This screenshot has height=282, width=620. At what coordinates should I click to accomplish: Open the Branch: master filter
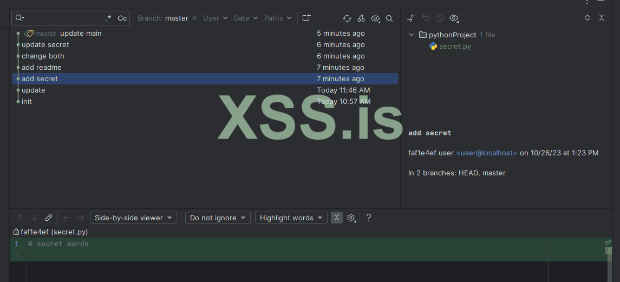pyautogui.click(x=163, y=18)
